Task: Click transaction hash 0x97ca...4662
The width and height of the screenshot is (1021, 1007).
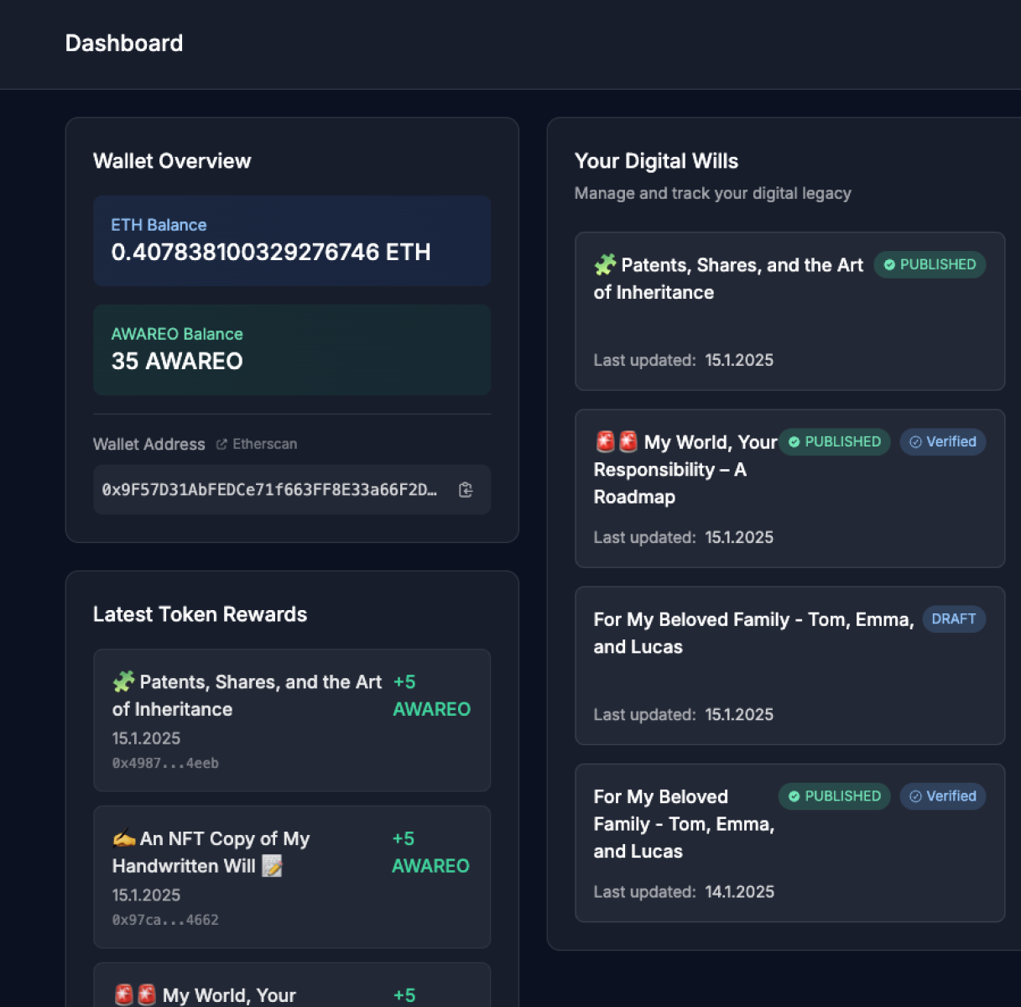Action: click(165, 920)
